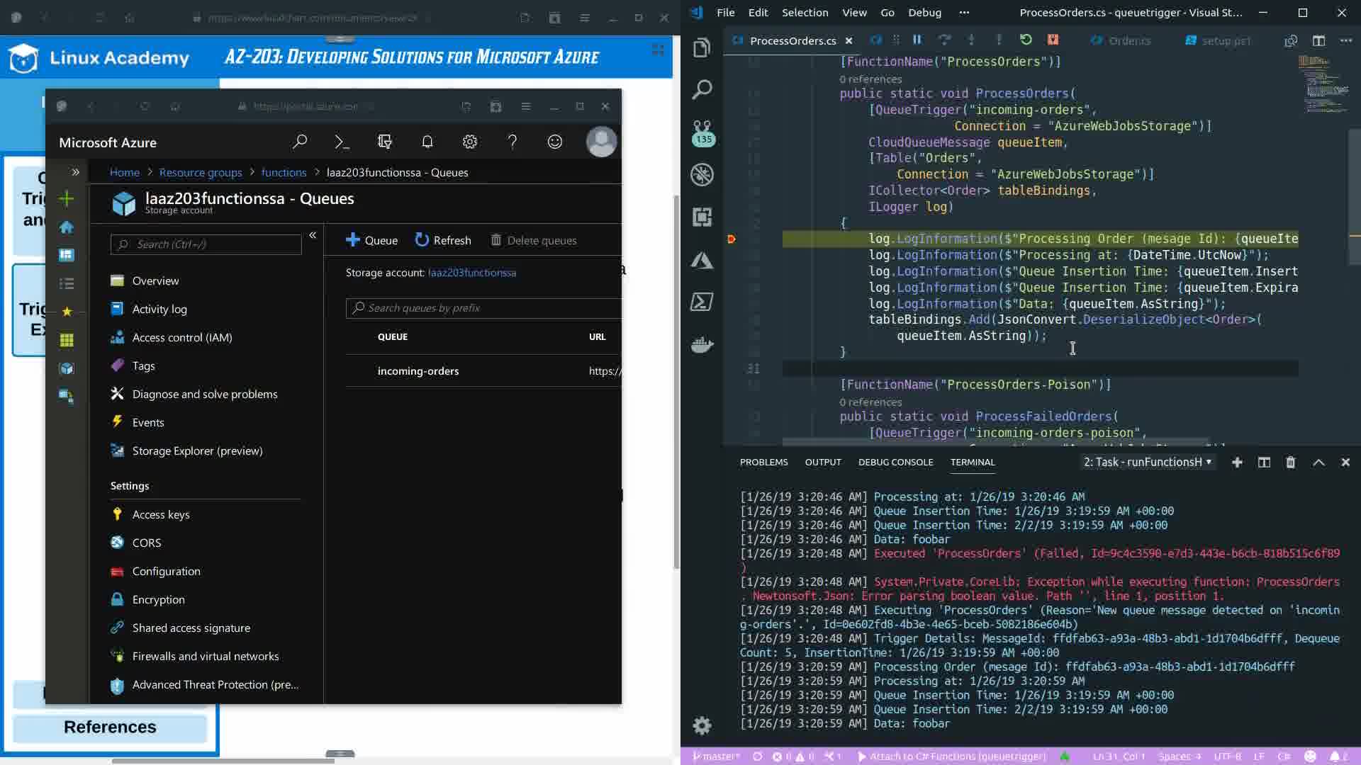
Task: Open the laaz203functionssa storage account link
Action: click(471, 273)
